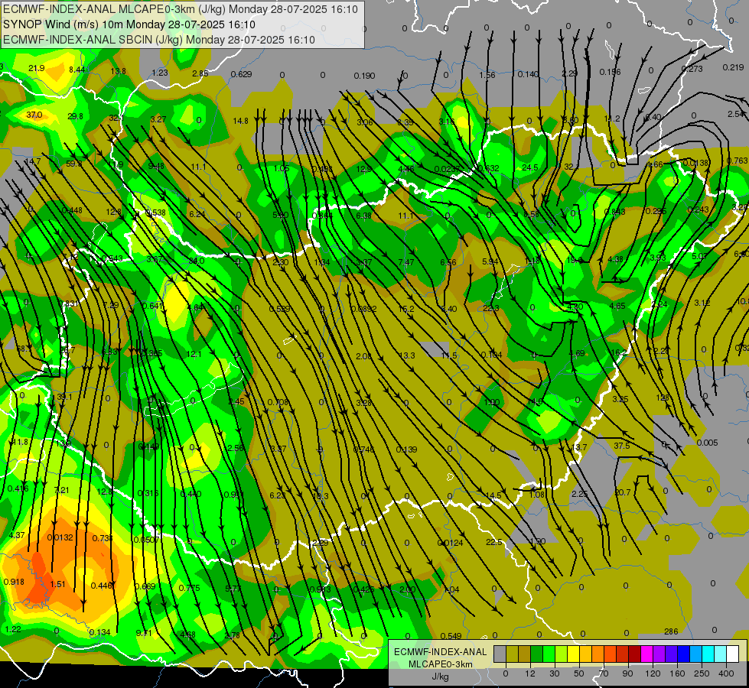The image size is (749, 688).
Task: Click the legend tick label 90
Action: [x=627, y=673]
